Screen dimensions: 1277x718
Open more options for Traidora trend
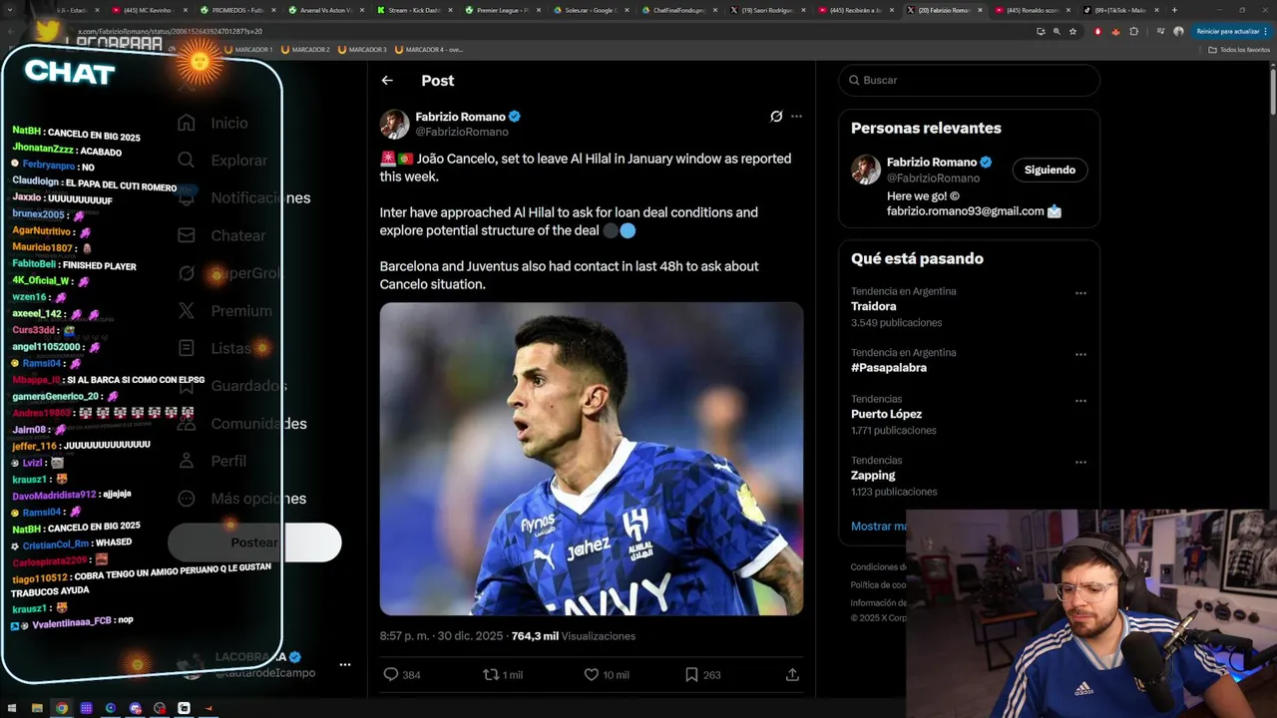point(1080,293)
